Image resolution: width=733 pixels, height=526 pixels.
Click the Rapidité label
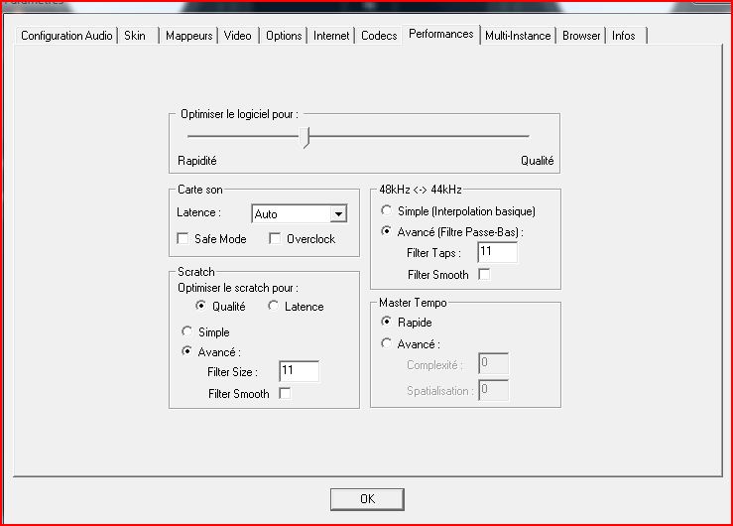tap(196, 161)
